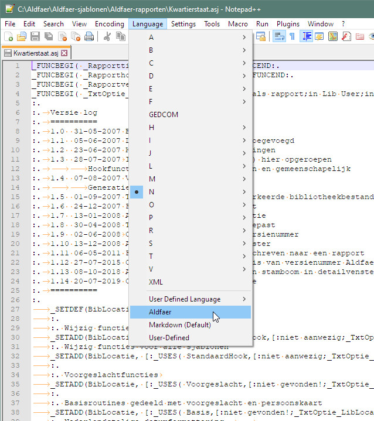The height and width of the screenshot is (421, 374).
Task: Toggle show all characters pilcrow icon
Action: point(293,36)
